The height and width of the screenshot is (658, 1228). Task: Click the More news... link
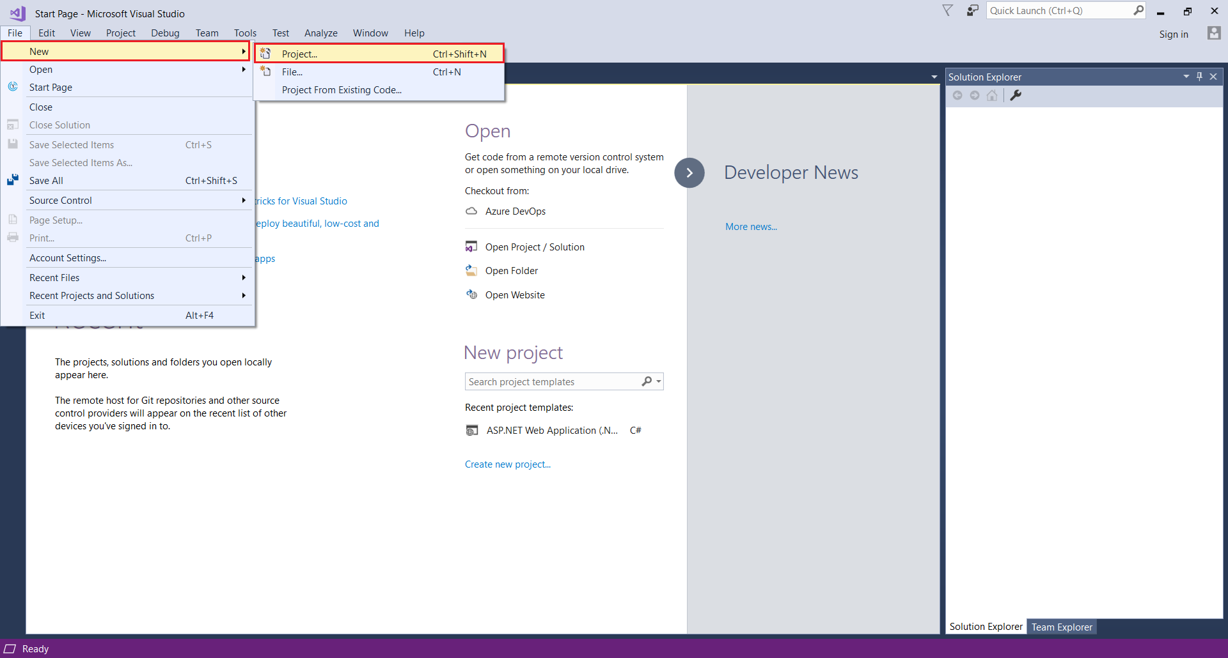coord(752,226)
